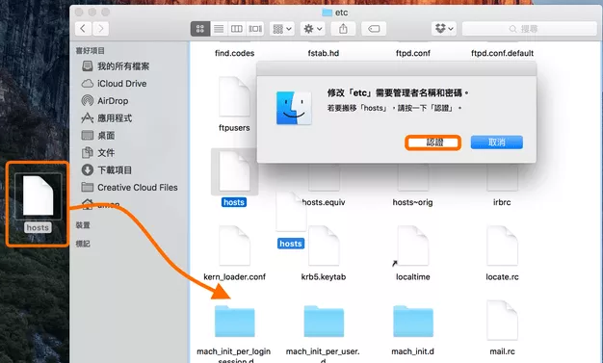
Task: Go forward with the right arrow button
Action: pos(101,29)
